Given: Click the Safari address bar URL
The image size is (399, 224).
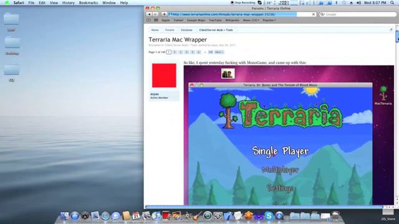Looking at the screenshot, I should point(242,14).
